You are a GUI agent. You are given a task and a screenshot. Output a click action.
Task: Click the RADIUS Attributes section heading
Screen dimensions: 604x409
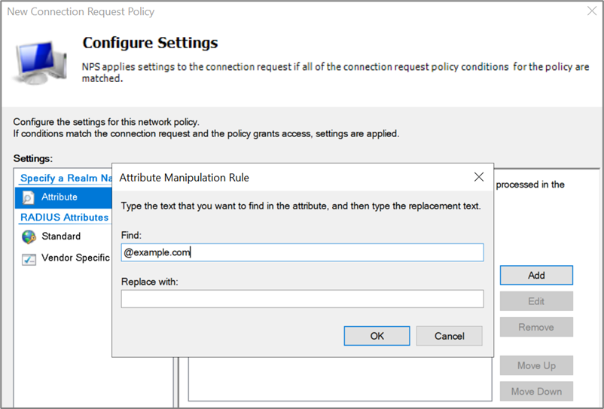click(x=64, y=217)
